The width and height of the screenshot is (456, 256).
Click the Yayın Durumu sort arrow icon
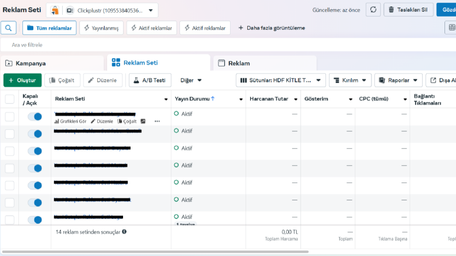coord(213,99)
